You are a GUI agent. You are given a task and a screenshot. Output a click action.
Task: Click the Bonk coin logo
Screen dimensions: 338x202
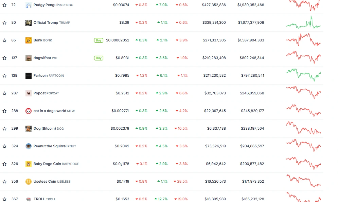[29, 40]
